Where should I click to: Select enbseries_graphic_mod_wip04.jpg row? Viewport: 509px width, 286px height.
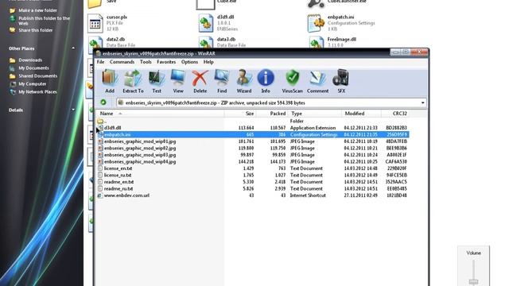pos(253,161)
